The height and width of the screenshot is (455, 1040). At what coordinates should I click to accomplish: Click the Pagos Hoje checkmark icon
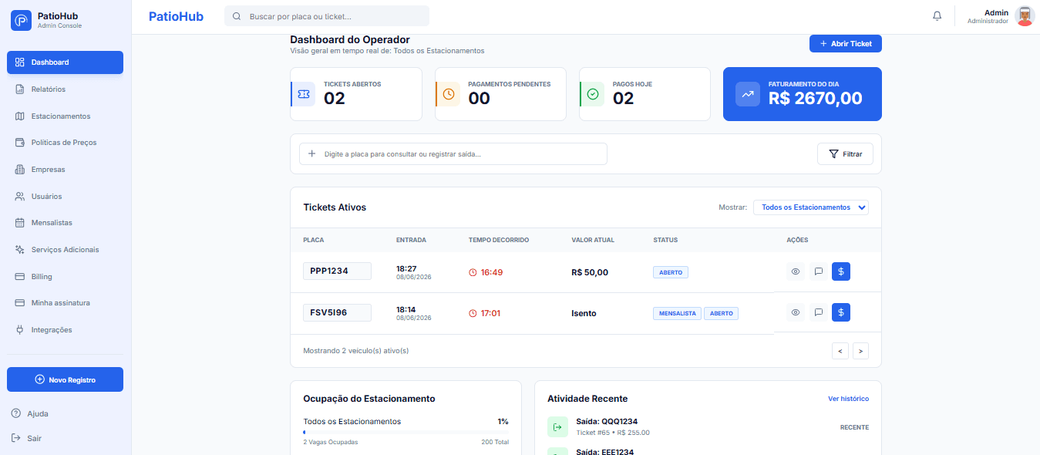pos(593,94)
